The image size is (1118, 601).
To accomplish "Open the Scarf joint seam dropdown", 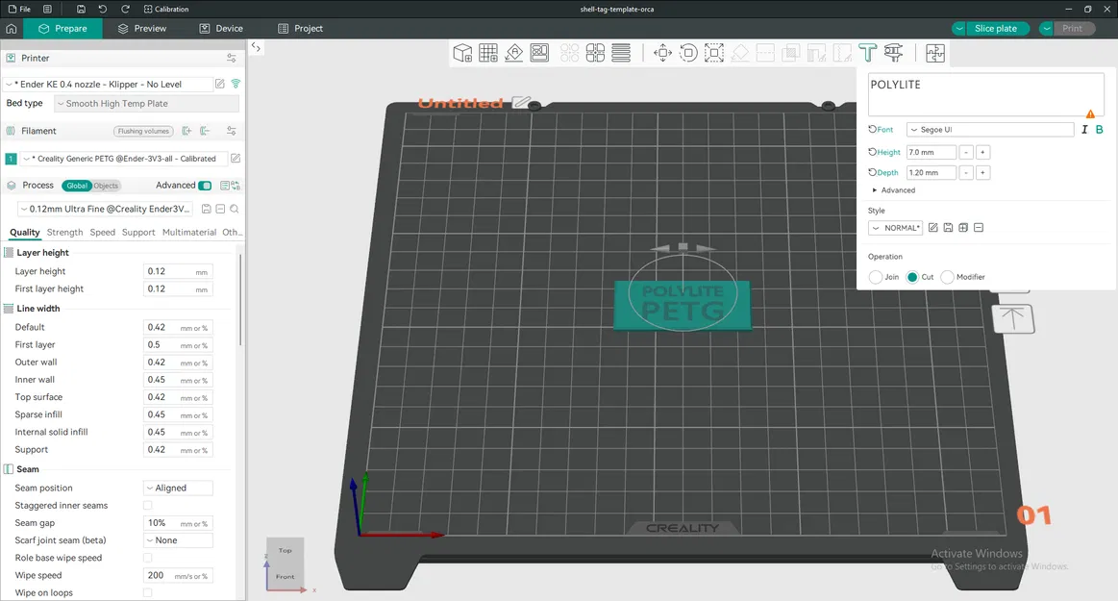I will pos(178,540).
